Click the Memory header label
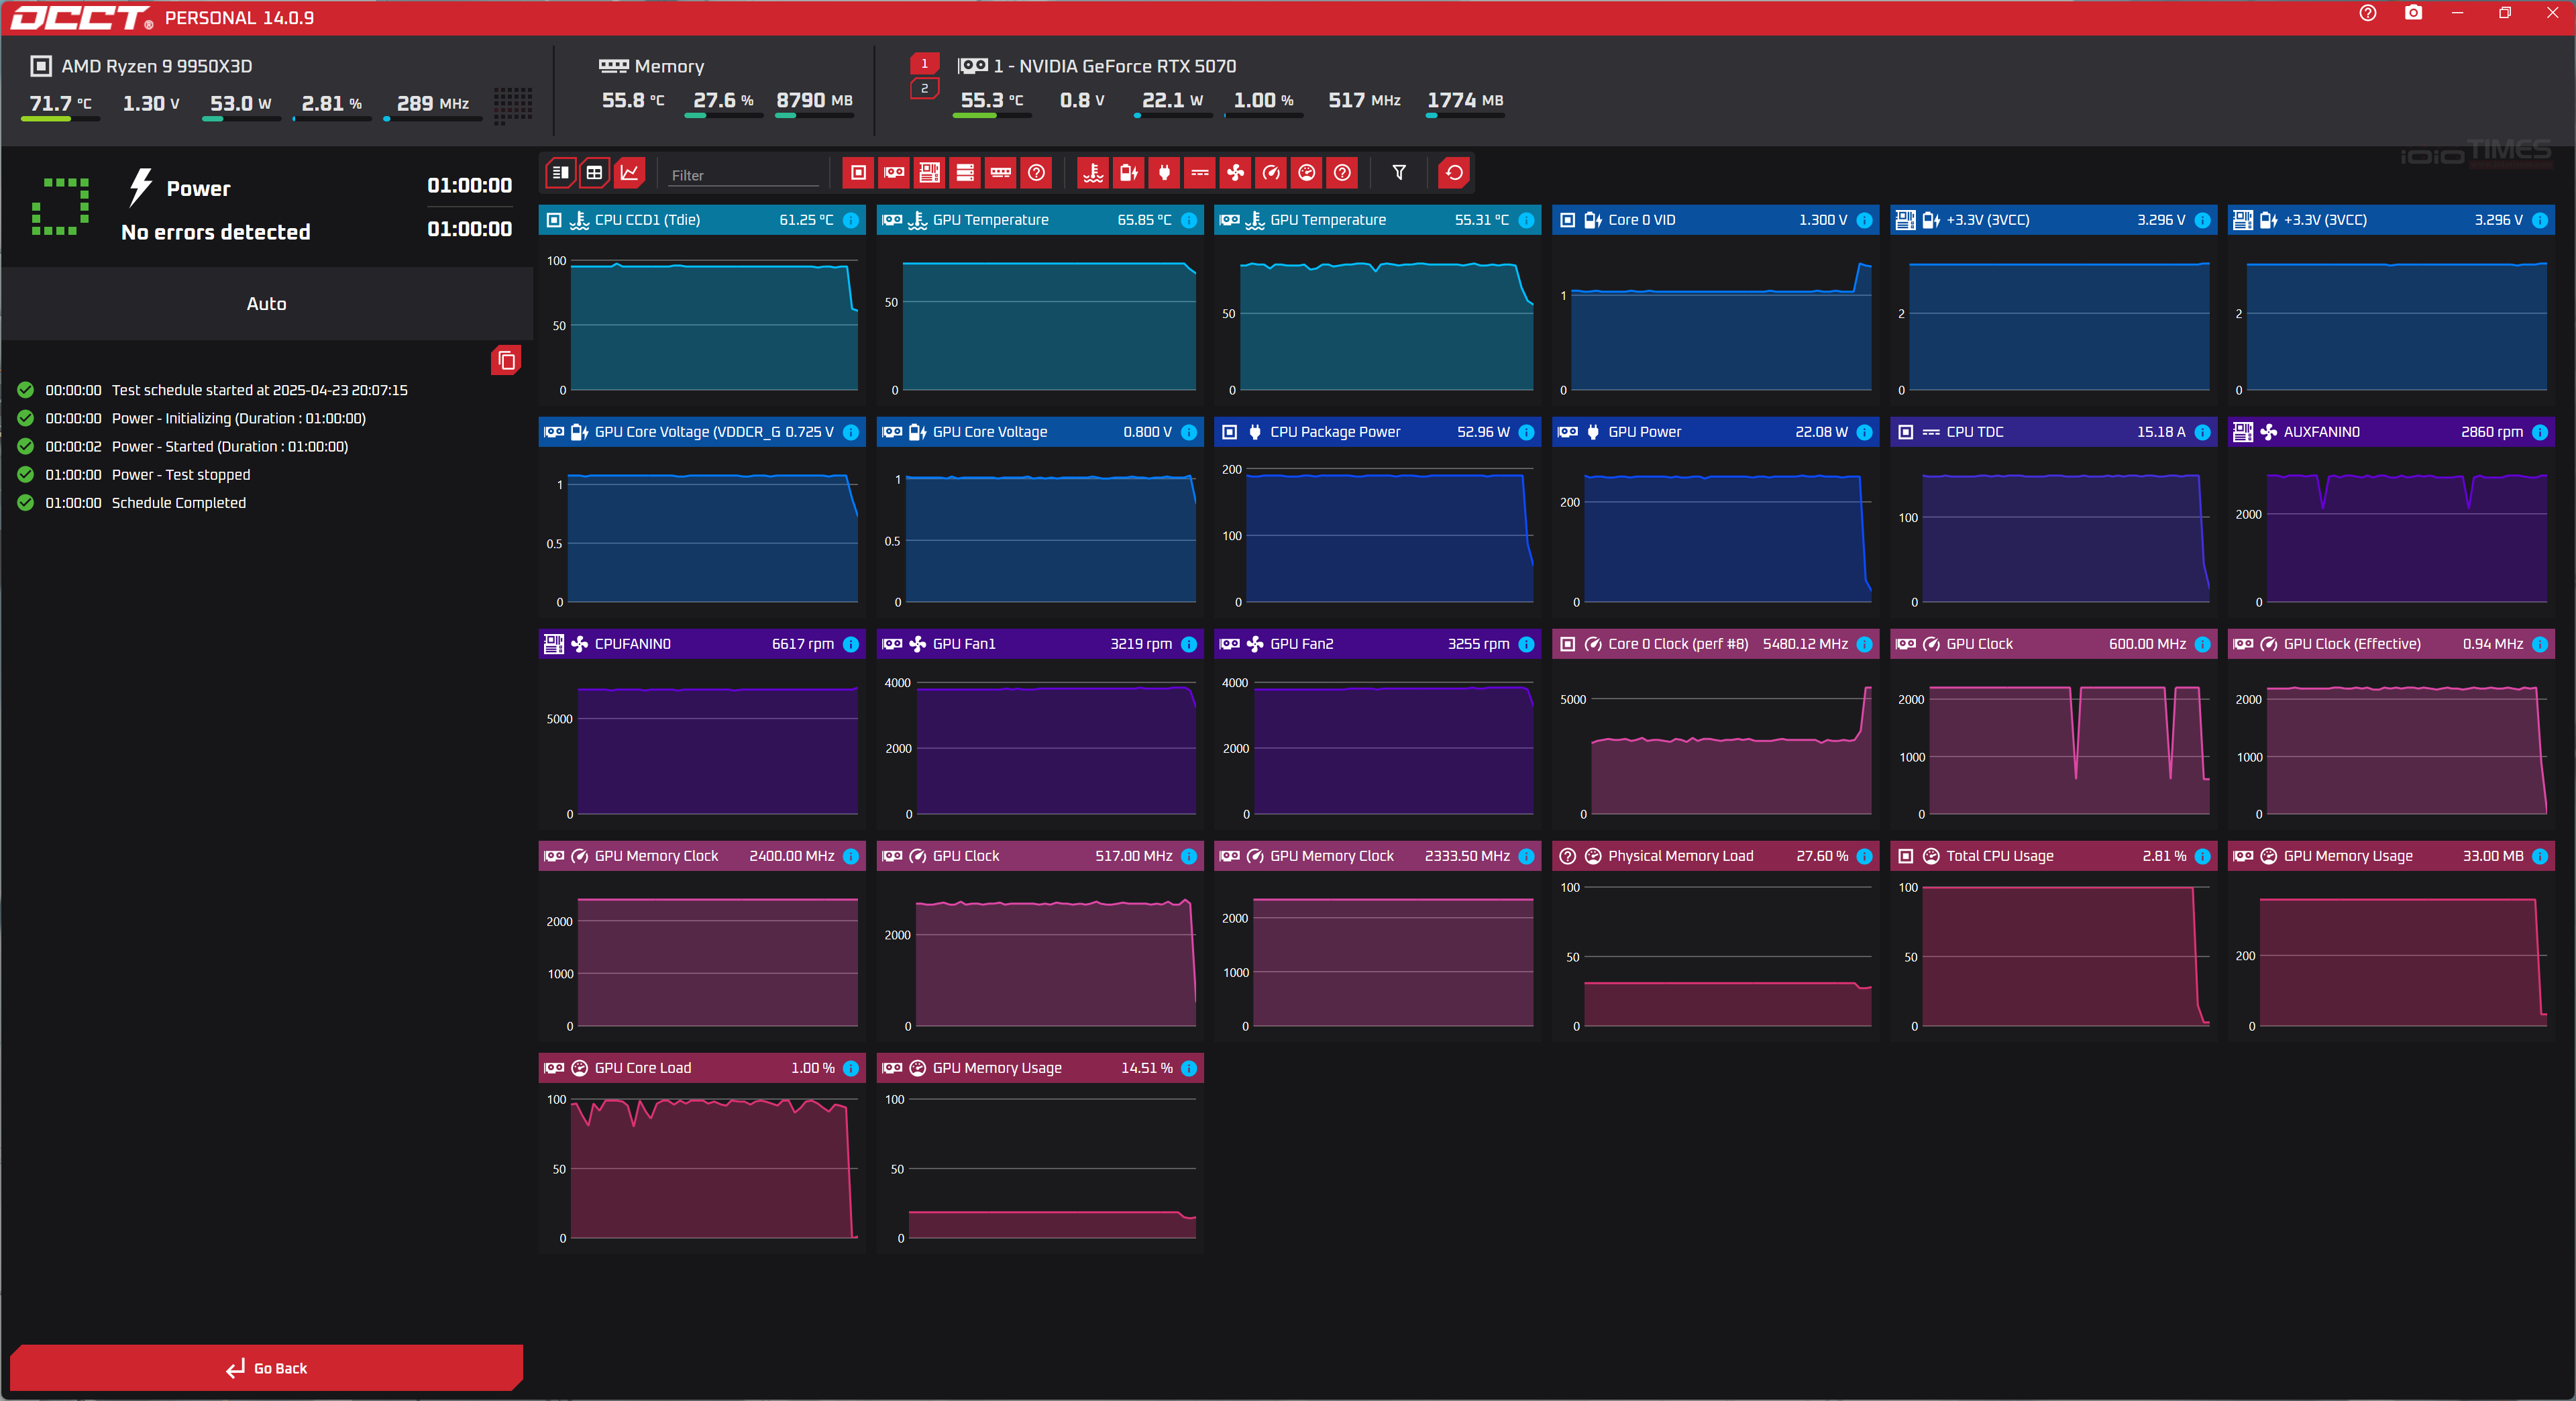2576x1401 pixels. point(669,66)
